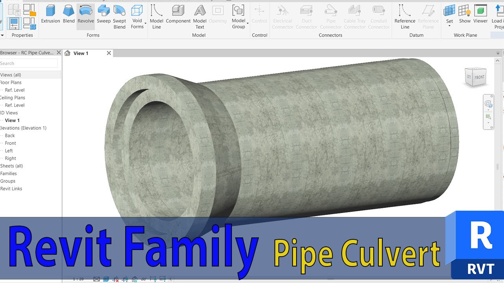
Task: Click the Electrical Connector tool
Action: point(282,17)
